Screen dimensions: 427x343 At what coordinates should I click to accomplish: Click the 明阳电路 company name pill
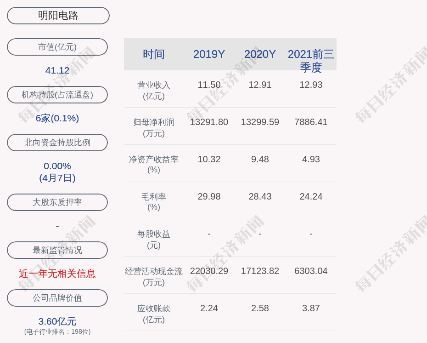pyautogui.click(x=58, y=16)
